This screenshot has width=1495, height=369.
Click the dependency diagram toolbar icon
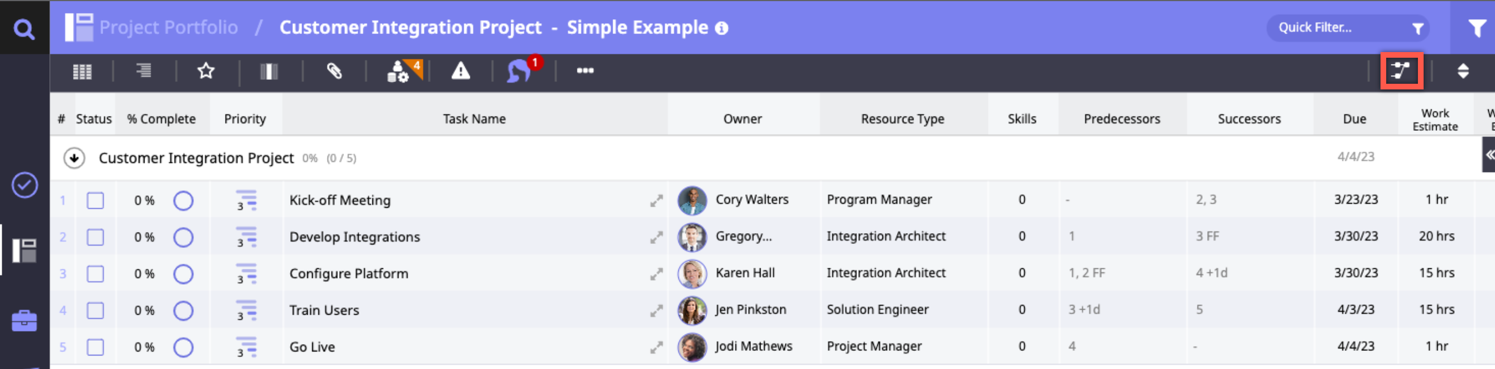point(1401,71)
